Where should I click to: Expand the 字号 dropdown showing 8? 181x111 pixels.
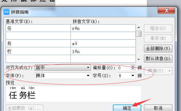tap(126, 76)
